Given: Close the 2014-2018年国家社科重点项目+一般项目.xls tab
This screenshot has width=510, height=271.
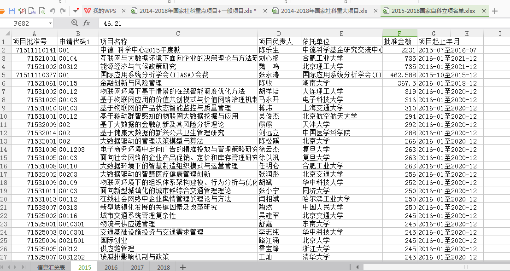Looking at the screenshot, I should pyautogui.click(x=265, y=11).
